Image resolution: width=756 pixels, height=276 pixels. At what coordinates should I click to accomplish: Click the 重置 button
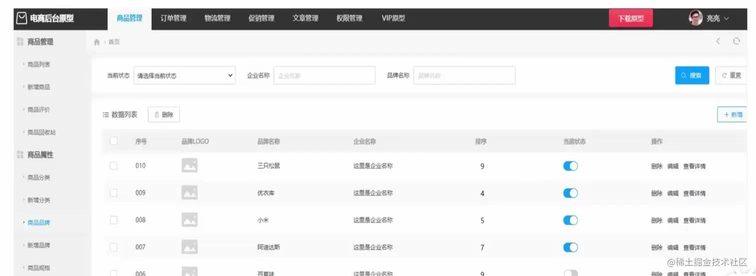tap(731, 75)
